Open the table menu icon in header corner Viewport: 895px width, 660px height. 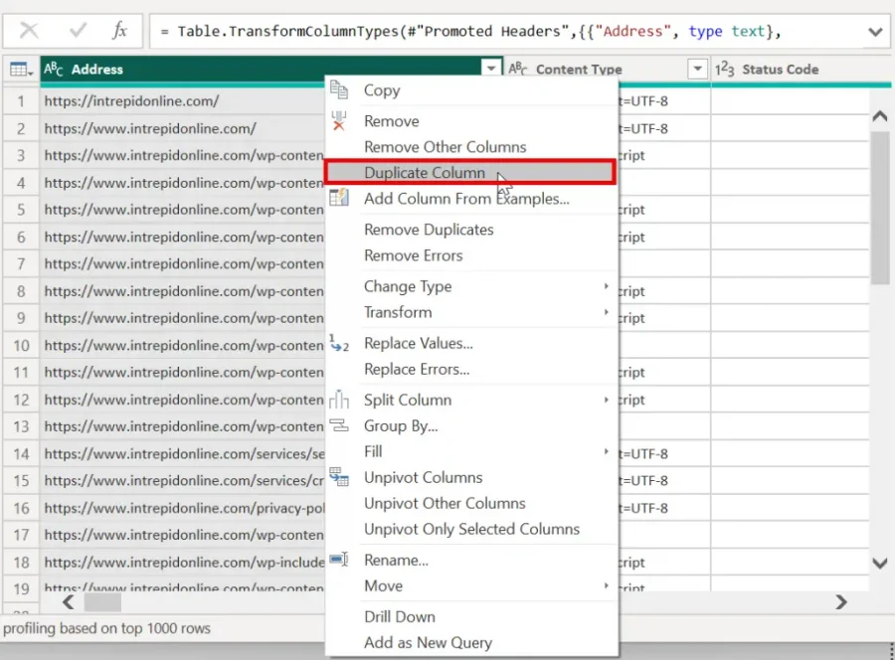coord(21,70)
